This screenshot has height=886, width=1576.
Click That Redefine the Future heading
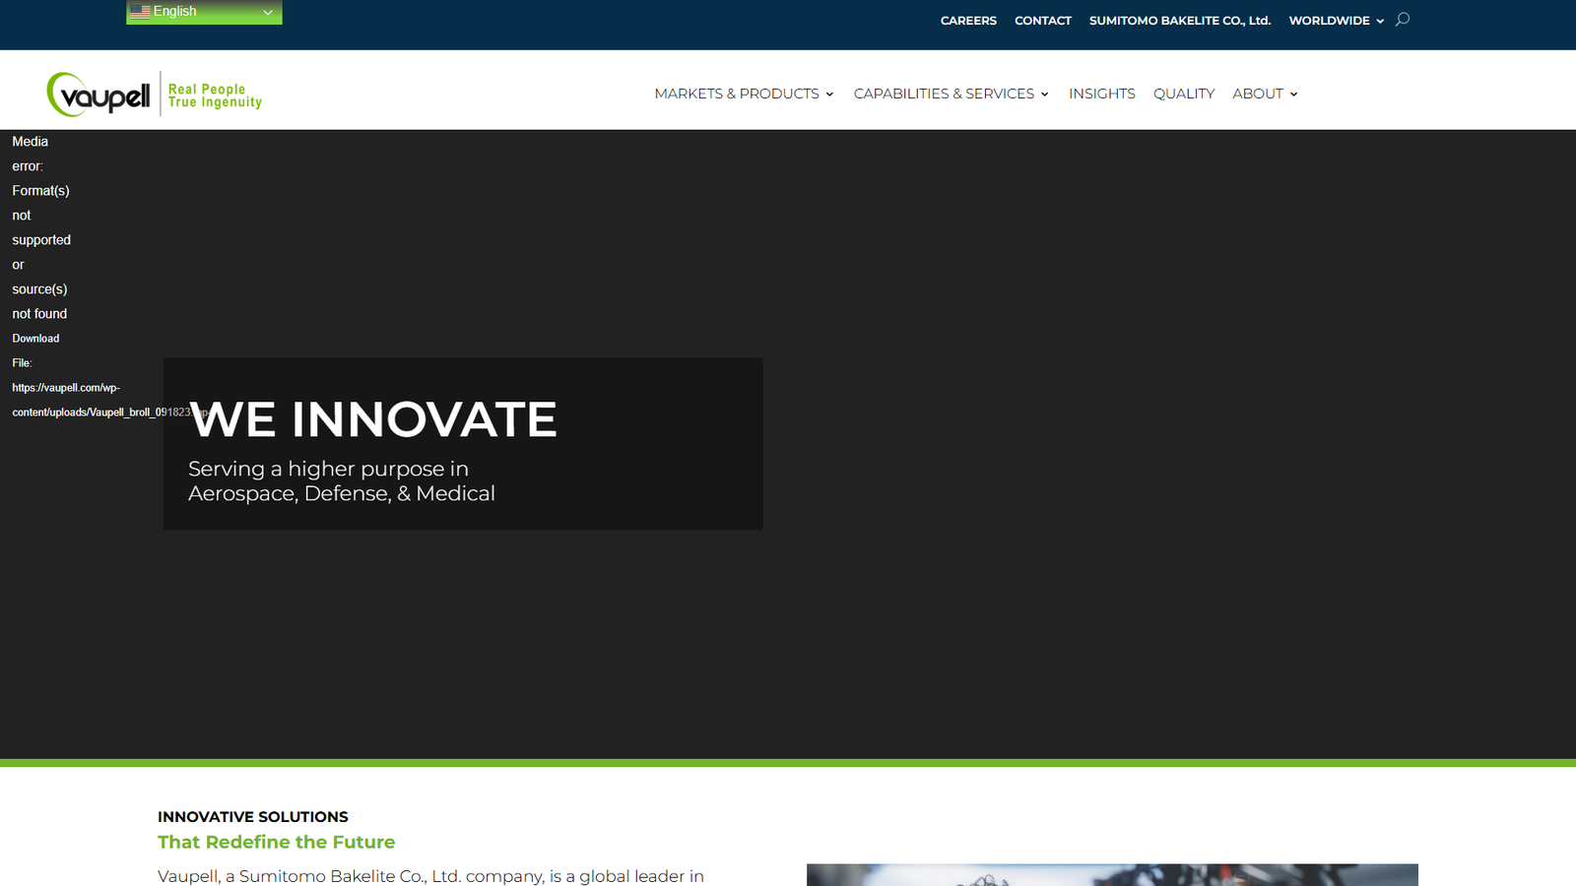coord(276,842)
